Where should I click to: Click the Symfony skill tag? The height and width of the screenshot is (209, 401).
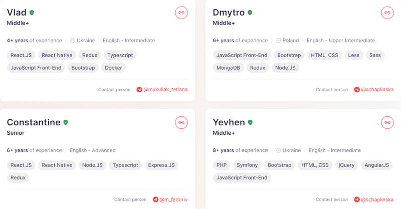(247, 165)
